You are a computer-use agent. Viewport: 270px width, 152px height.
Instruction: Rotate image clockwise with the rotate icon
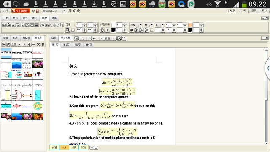[x=52, y=25]
